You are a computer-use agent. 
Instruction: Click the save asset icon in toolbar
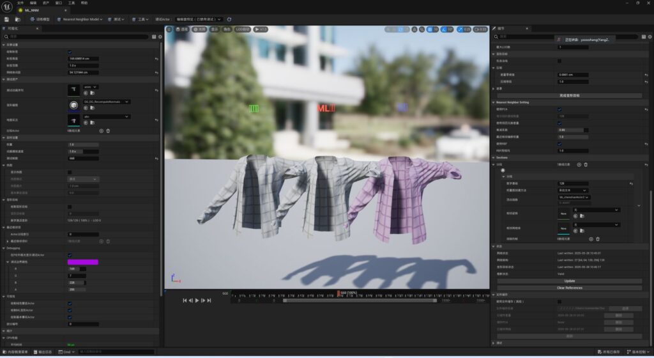click(7, 19)
